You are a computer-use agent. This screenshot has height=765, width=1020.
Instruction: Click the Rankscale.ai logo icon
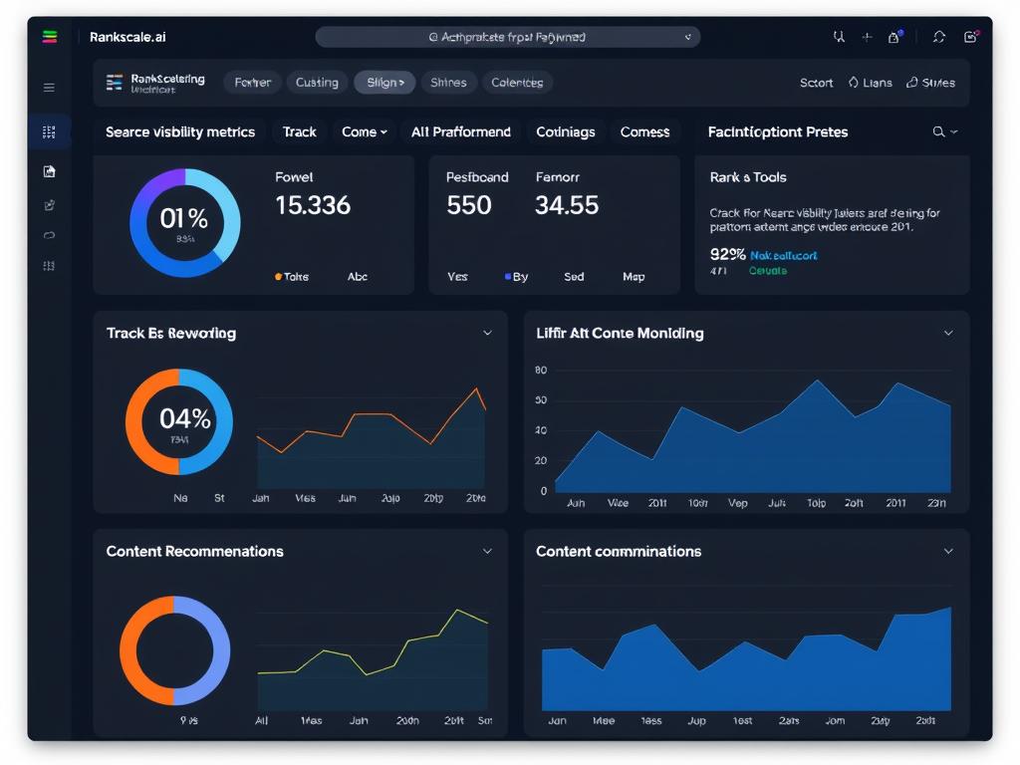click(50, 37)
